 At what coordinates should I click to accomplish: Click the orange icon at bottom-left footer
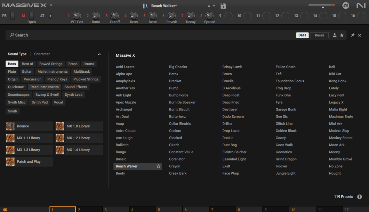point(5,210)
